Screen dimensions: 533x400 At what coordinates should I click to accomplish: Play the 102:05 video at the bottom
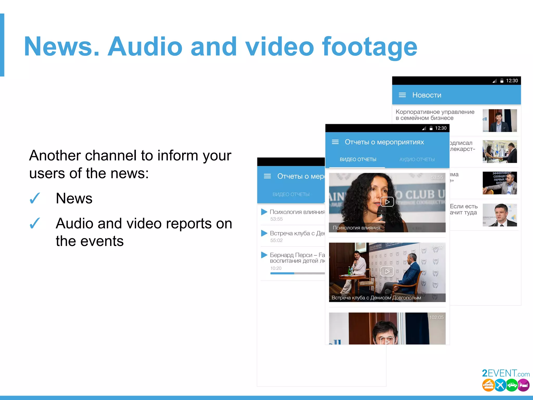[x=387, y=341]
